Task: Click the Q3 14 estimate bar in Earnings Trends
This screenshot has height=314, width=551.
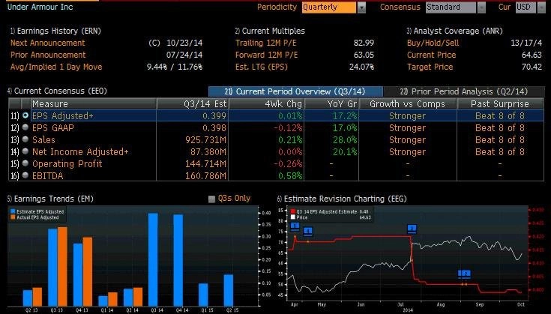Action: tap(153, 259)
